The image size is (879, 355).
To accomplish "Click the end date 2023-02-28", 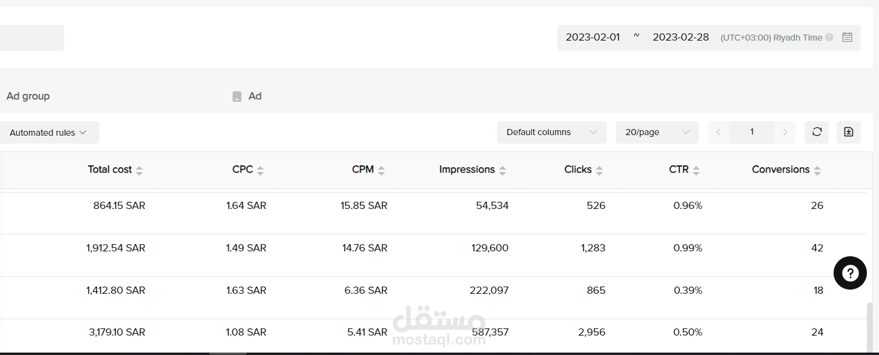I will tap(680, 38).
